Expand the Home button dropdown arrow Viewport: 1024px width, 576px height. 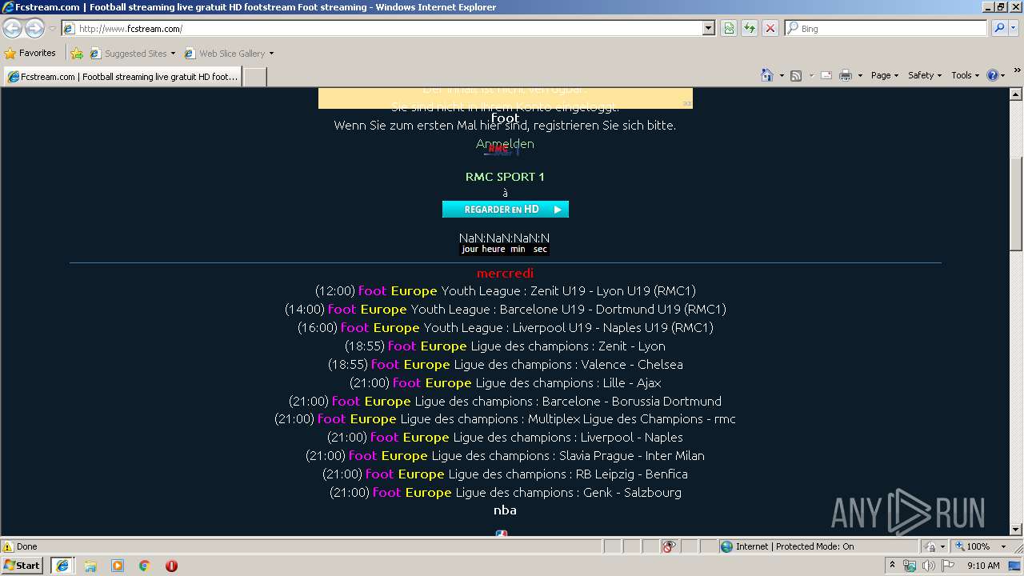point(780,75)
